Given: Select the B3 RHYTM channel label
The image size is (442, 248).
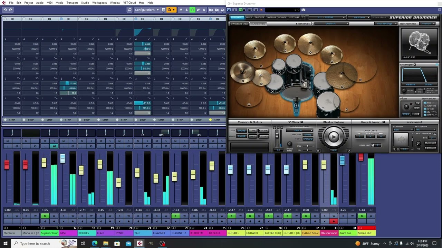Looking at the screenshot, I should [199, 233].
